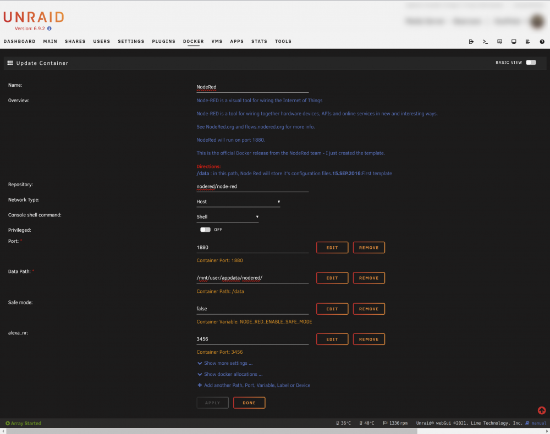The width and height of the screenshot is (550, 434).
Task: Click the version info icon next to 6.9.2
Action: click(x=50, y=29)
